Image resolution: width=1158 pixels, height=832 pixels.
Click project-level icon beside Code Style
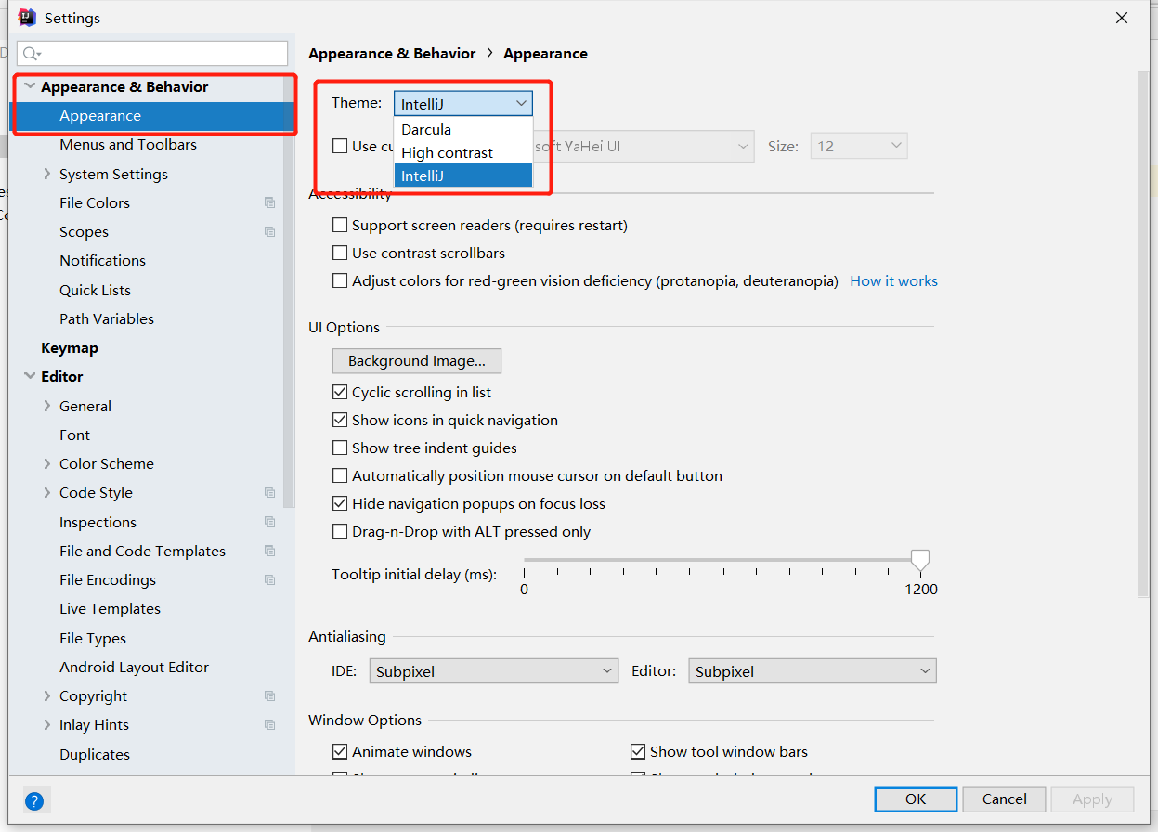[x=269, y=493]
